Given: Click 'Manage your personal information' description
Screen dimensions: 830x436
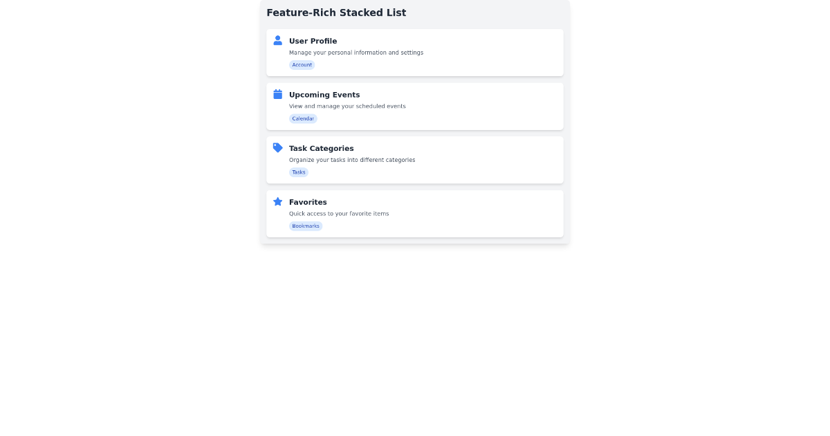Looking at the screenshot, I should [356, 53].
